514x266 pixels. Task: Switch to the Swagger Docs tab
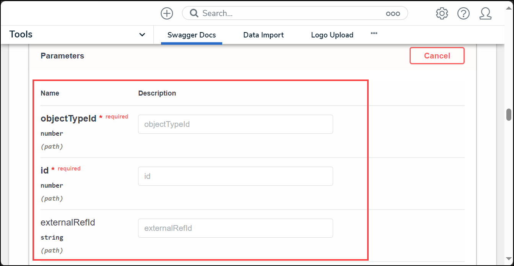(192, 35)
